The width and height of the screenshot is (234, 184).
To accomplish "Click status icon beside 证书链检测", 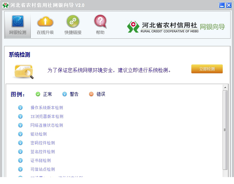I will pyautogui.click(x=20, y=160).
